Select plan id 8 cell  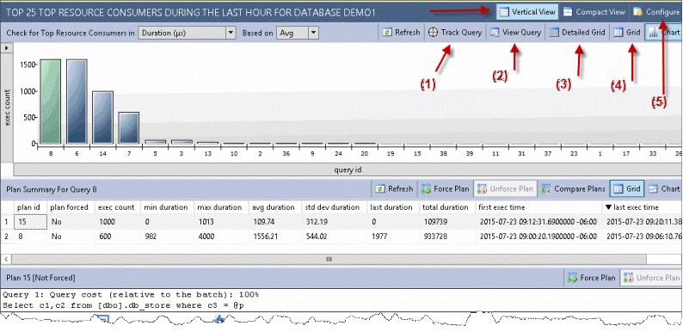30,237
